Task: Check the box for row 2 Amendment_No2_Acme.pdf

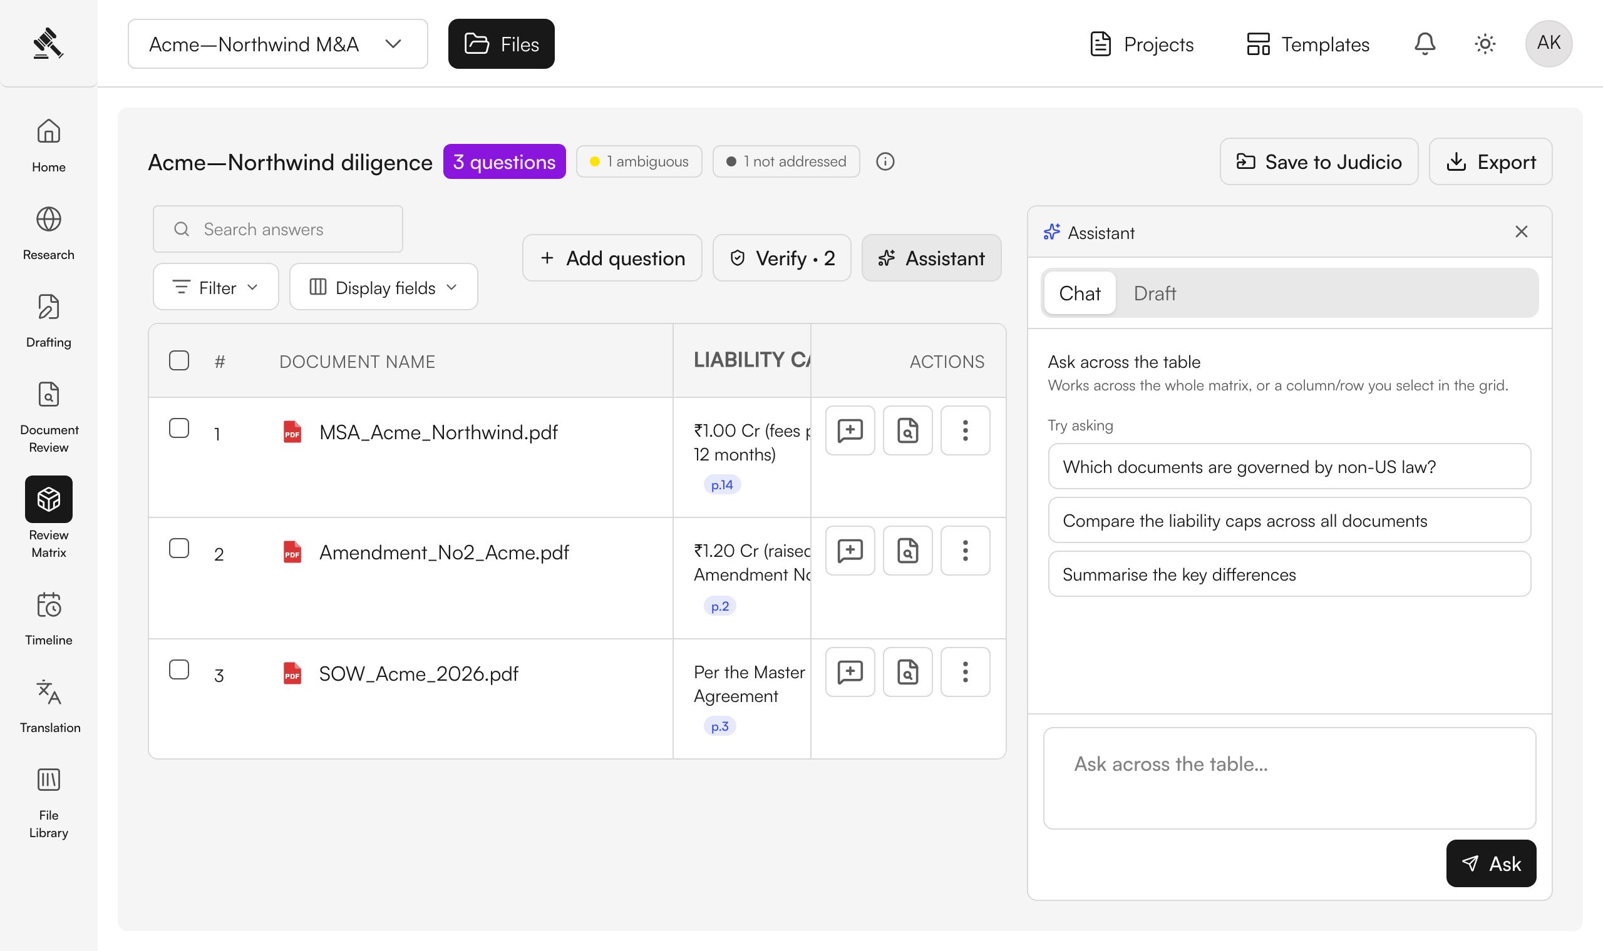Action: 179,549
